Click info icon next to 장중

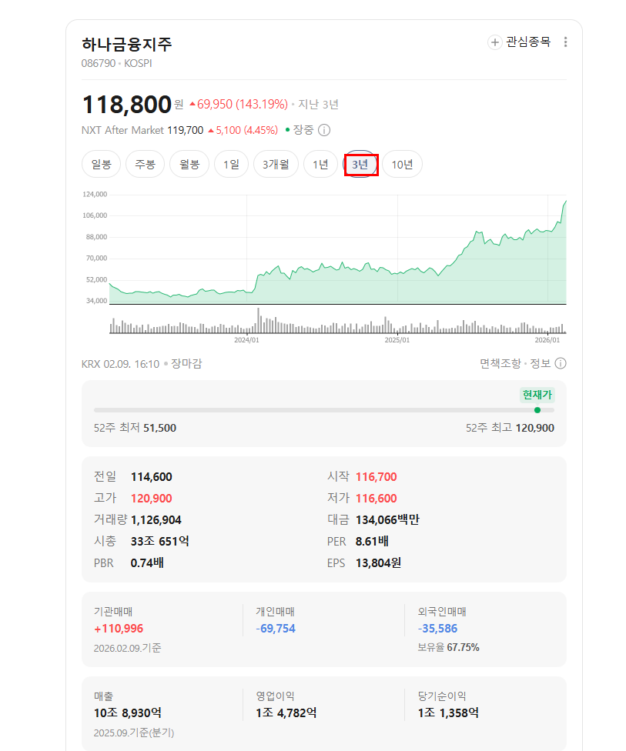(324, 130)
